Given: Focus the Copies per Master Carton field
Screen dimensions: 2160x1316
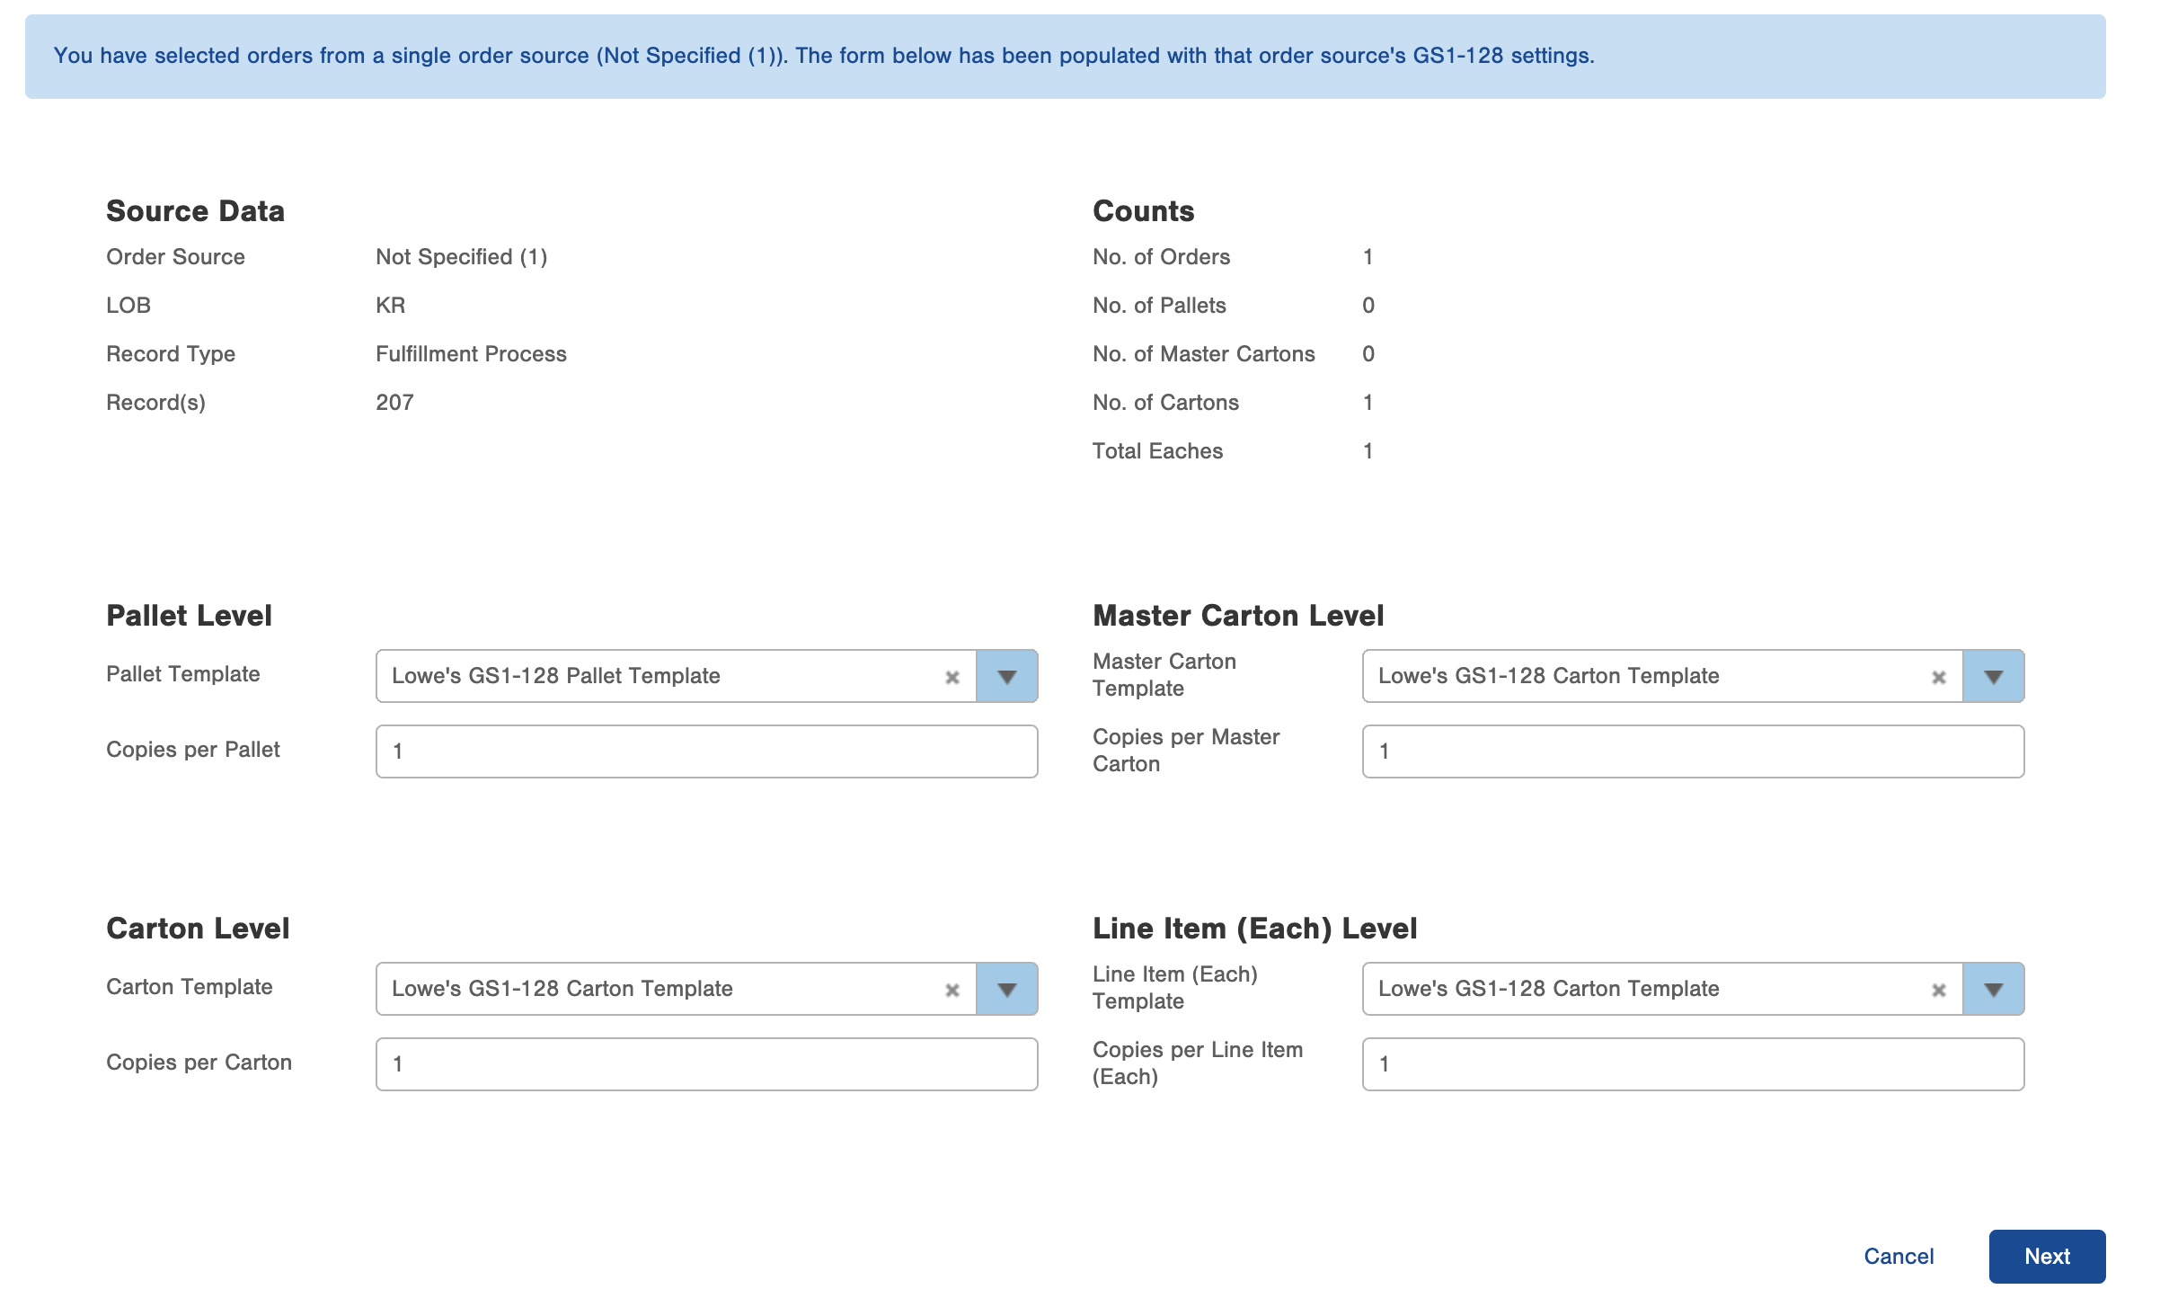Looking at the screenshot, I should tap(1693, 751).
